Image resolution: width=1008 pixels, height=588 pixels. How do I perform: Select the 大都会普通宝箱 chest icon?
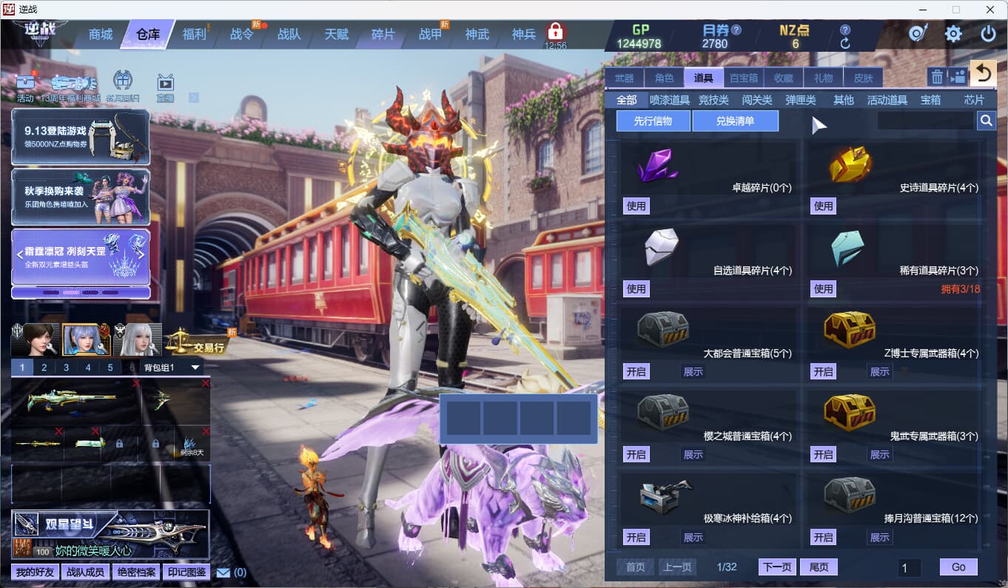coord(663,329)
